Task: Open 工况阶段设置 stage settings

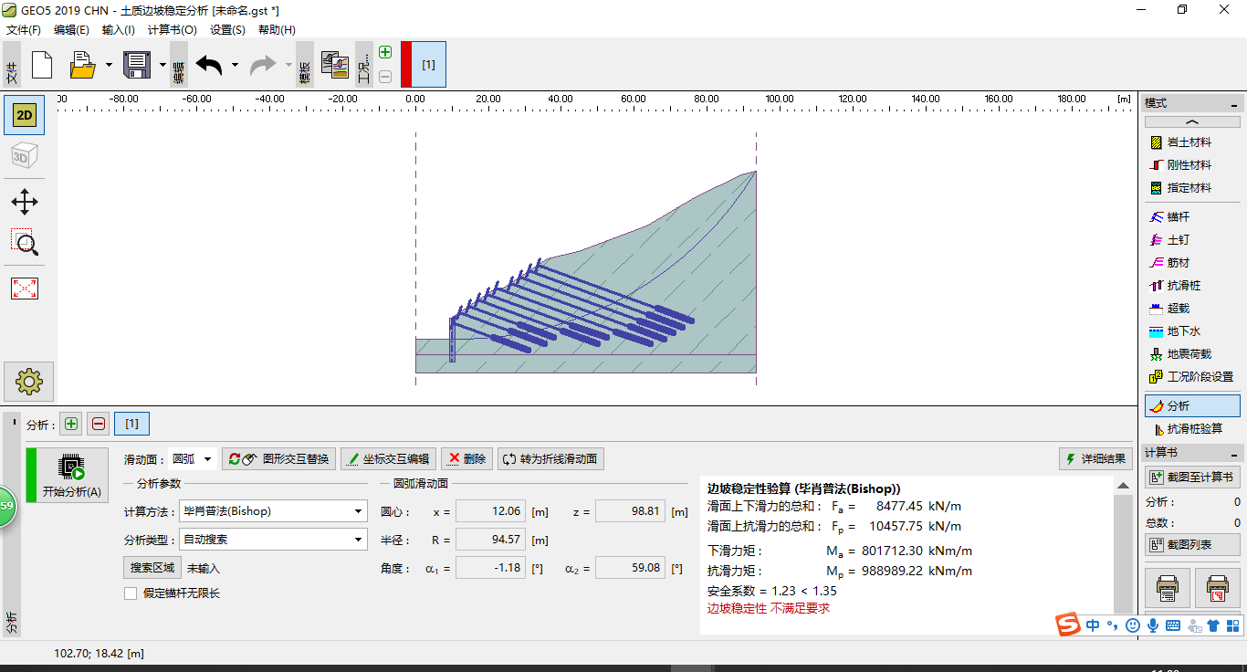Action: coord(1192,377)
